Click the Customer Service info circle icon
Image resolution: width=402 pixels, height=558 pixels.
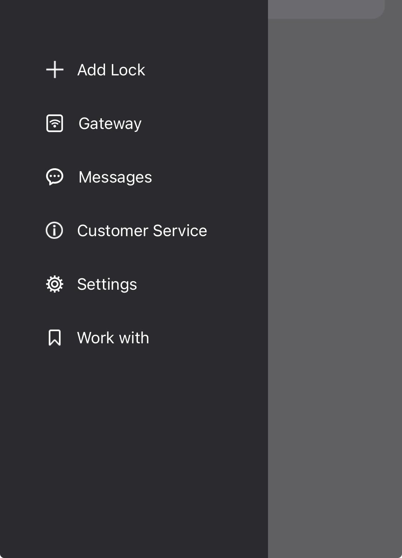tap(54, 230)
